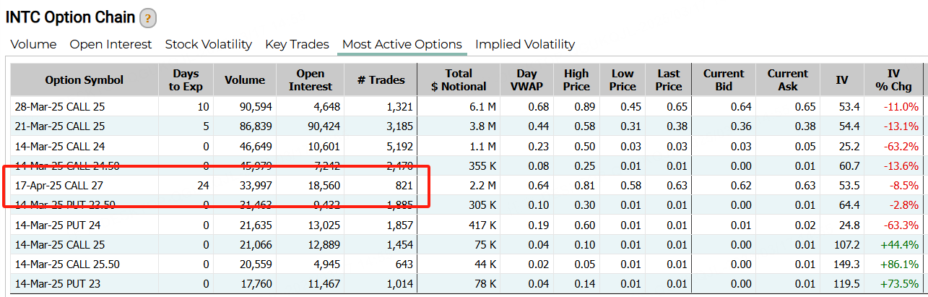928x297 pixels.
Task: Click IV value 119.5
Action: 848,283
